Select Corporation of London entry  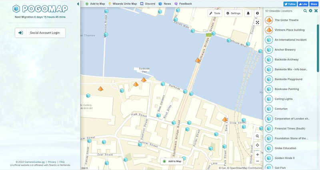click(290, 119)
